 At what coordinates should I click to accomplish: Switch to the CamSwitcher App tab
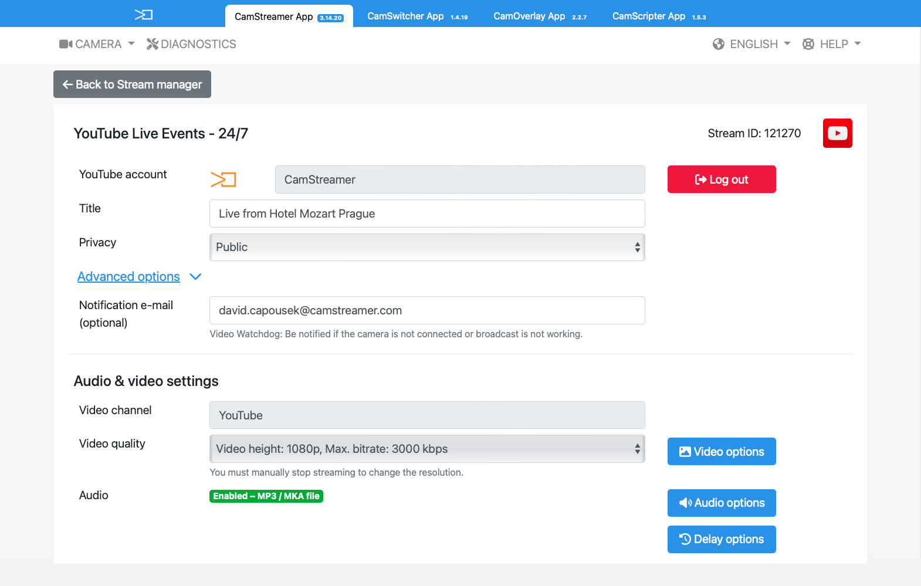(x=417, y=16)
